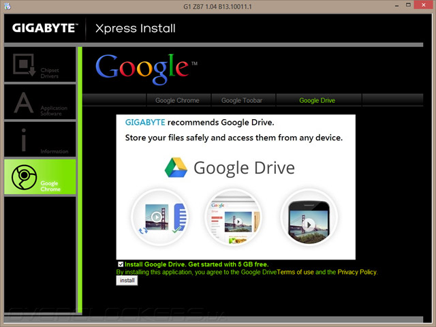Click the GIGABYTE logo in header

[45, 28]
